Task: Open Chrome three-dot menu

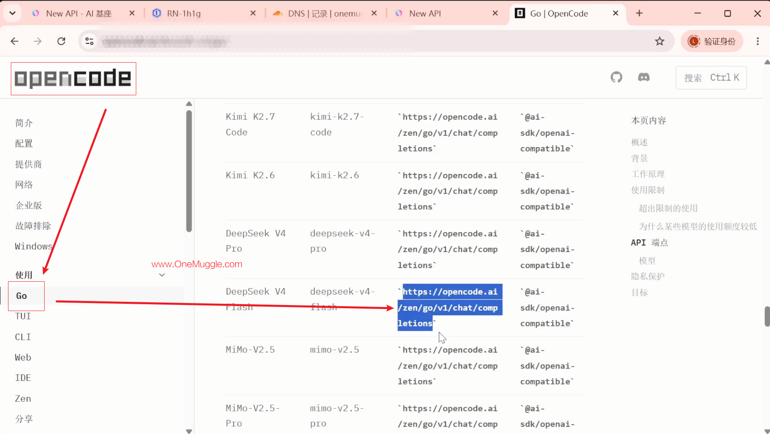Action: pyautogui.click(x=758, y=41)
